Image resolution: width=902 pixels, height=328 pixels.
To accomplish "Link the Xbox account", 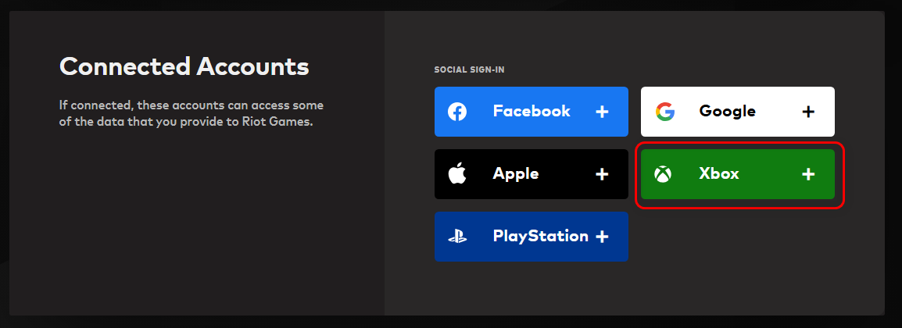I will 808,174.
